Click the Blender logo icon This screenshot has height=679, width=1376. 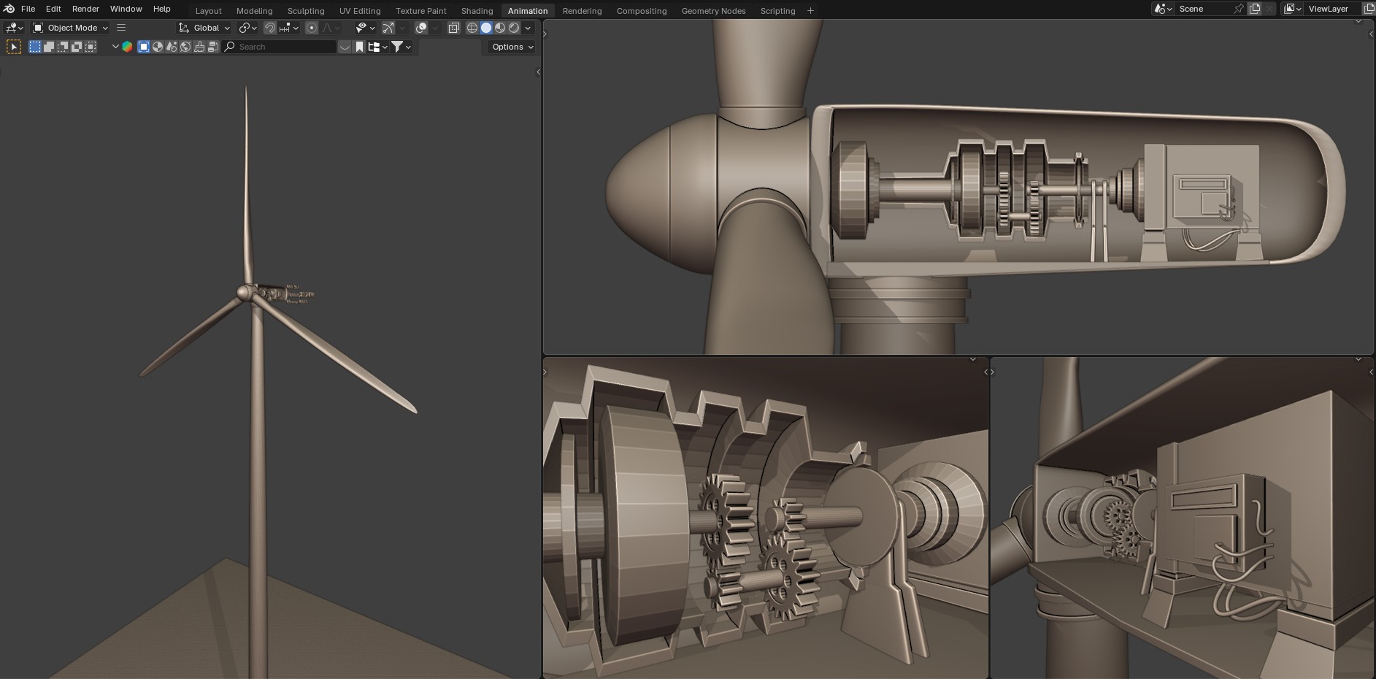point(9,9)
